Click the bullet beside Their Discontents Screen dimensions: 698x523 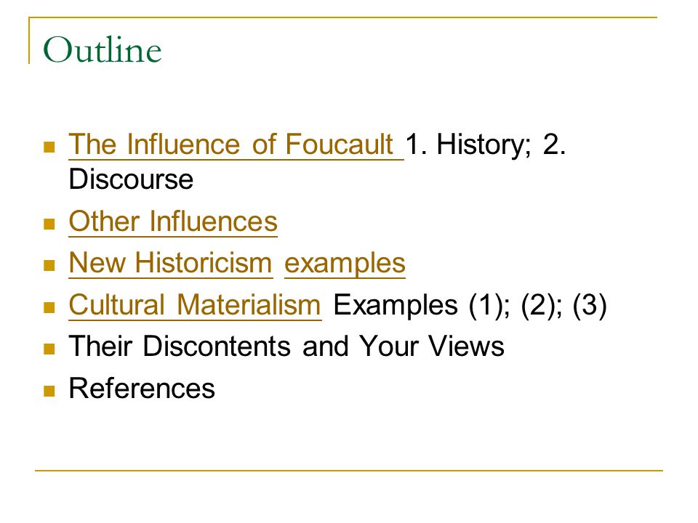(x=49, y=349)
